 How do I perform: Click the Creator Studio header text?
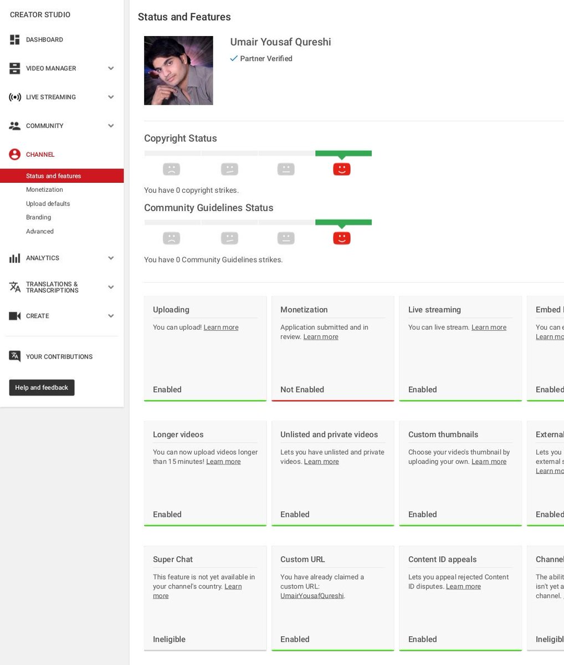click(40, 15)
